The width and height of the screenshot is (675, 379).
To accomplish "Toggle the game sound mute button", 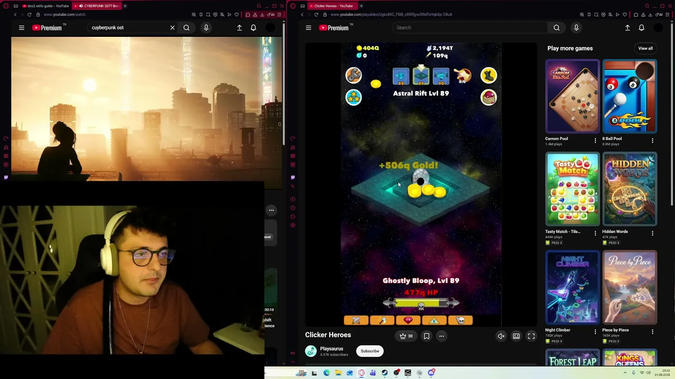I will [x=501, y=336].
